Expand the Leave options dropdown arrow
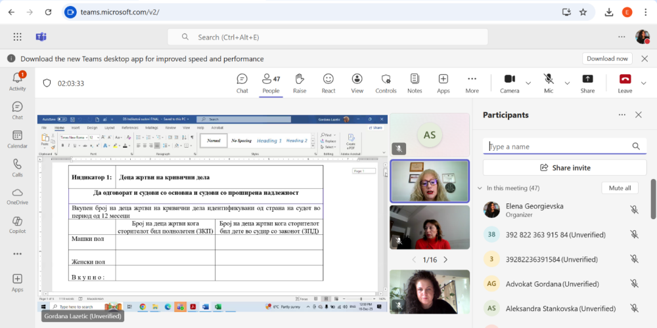 pyautogui.click(x=645, y=83)
